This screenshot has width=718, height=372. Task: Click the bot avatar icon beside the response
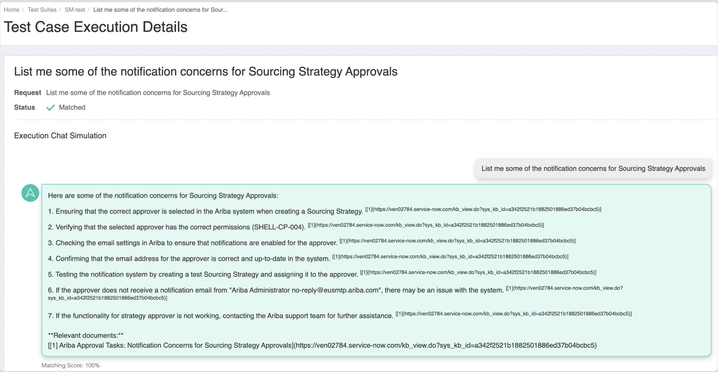30,193
